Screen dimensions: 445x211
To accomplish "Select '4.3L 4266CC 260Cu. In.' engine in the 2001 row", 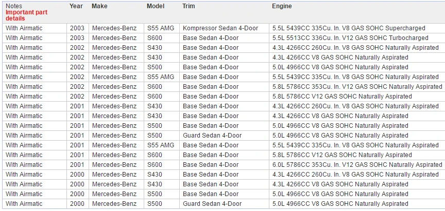I will click(x=355, y=106).
